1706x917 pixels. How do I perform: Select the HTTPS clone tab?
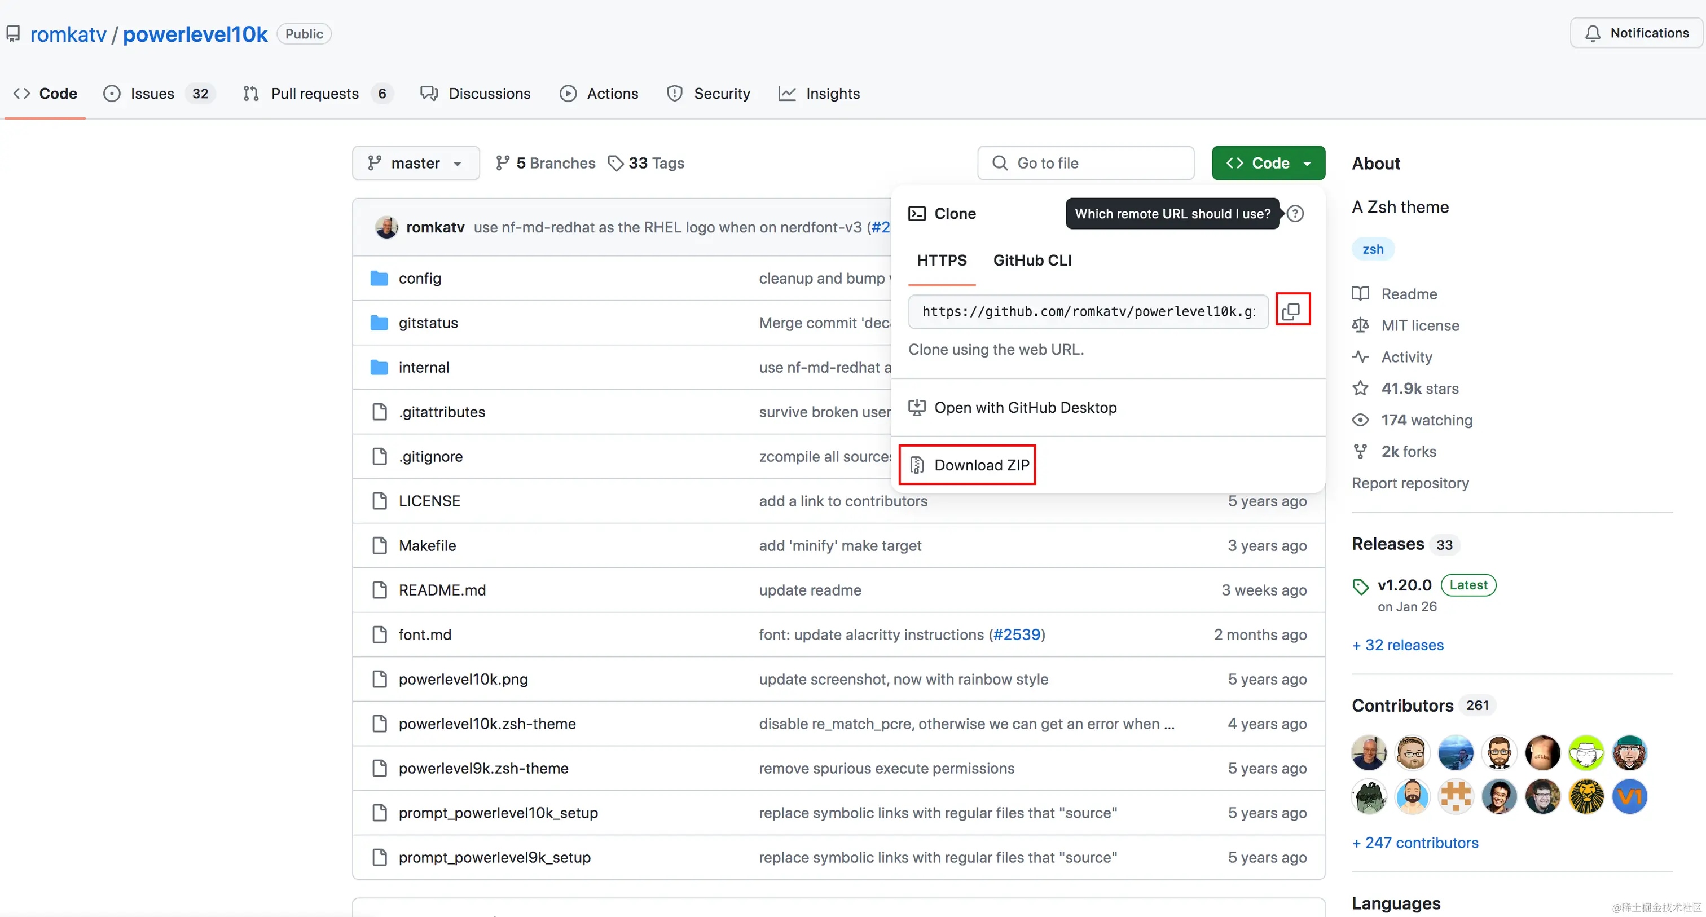941,260
